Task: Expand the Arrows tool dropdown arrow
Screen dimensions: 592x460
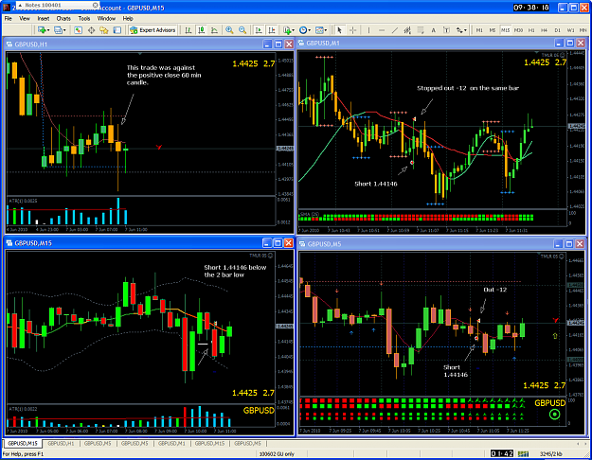Action: [465, 30]
